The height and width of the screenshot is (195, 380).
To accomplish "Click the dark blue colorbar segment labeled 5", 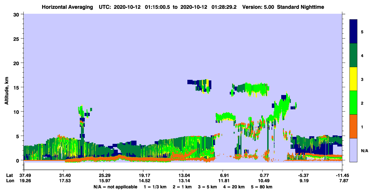I will click(353, 32).
